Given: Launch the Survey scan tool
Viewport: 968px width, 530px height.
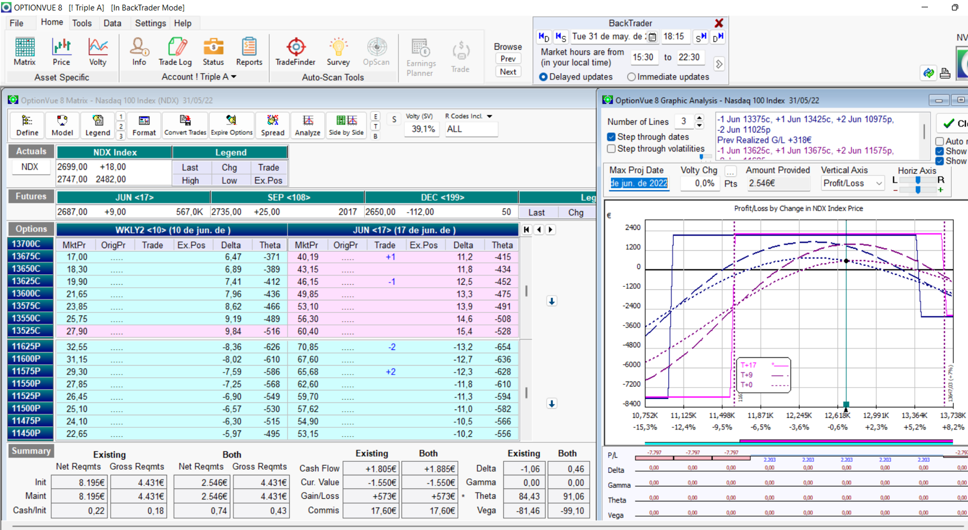Looking at the screenshot, I should 338,52.
